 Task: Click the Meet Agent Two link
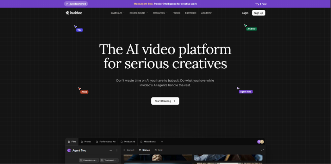point(143,4)
